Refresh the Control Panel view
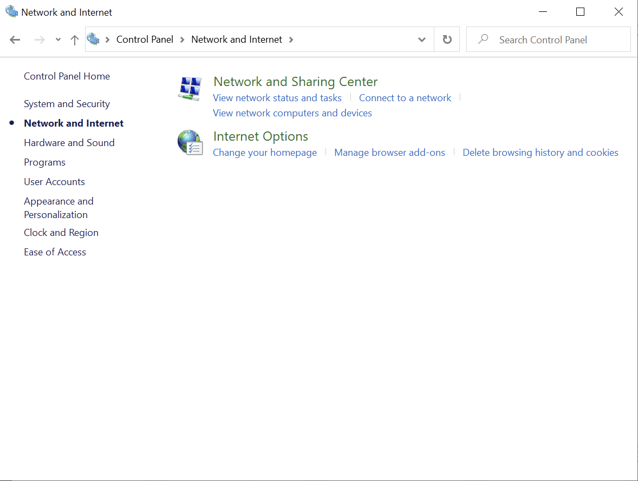Viewport: 638px width, 481px height. (447, 39)
